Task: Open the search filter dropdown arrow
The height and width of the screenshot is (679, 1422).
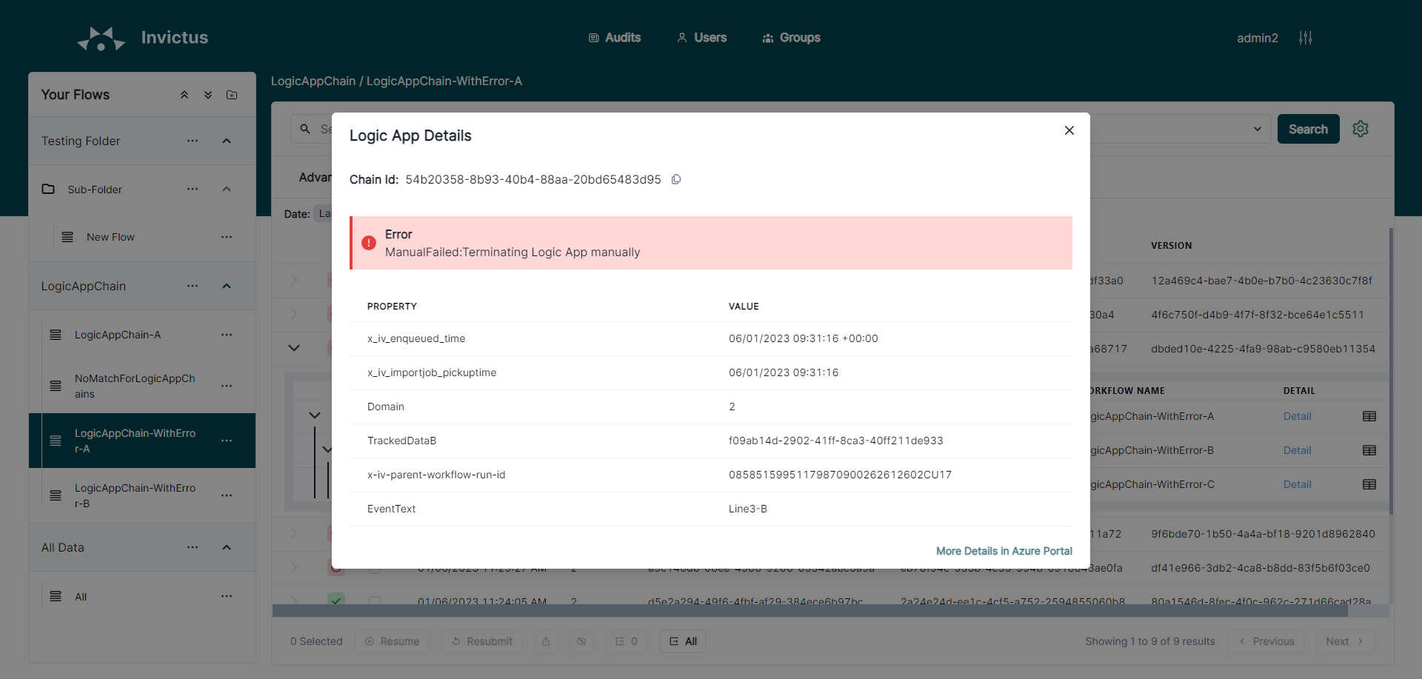Action: tap(1257, 129)
